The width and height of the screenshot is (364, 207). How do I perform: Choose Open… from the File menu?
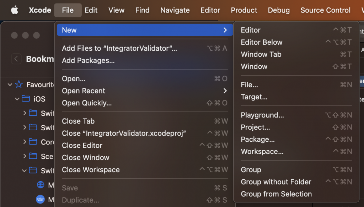point(145,78)
